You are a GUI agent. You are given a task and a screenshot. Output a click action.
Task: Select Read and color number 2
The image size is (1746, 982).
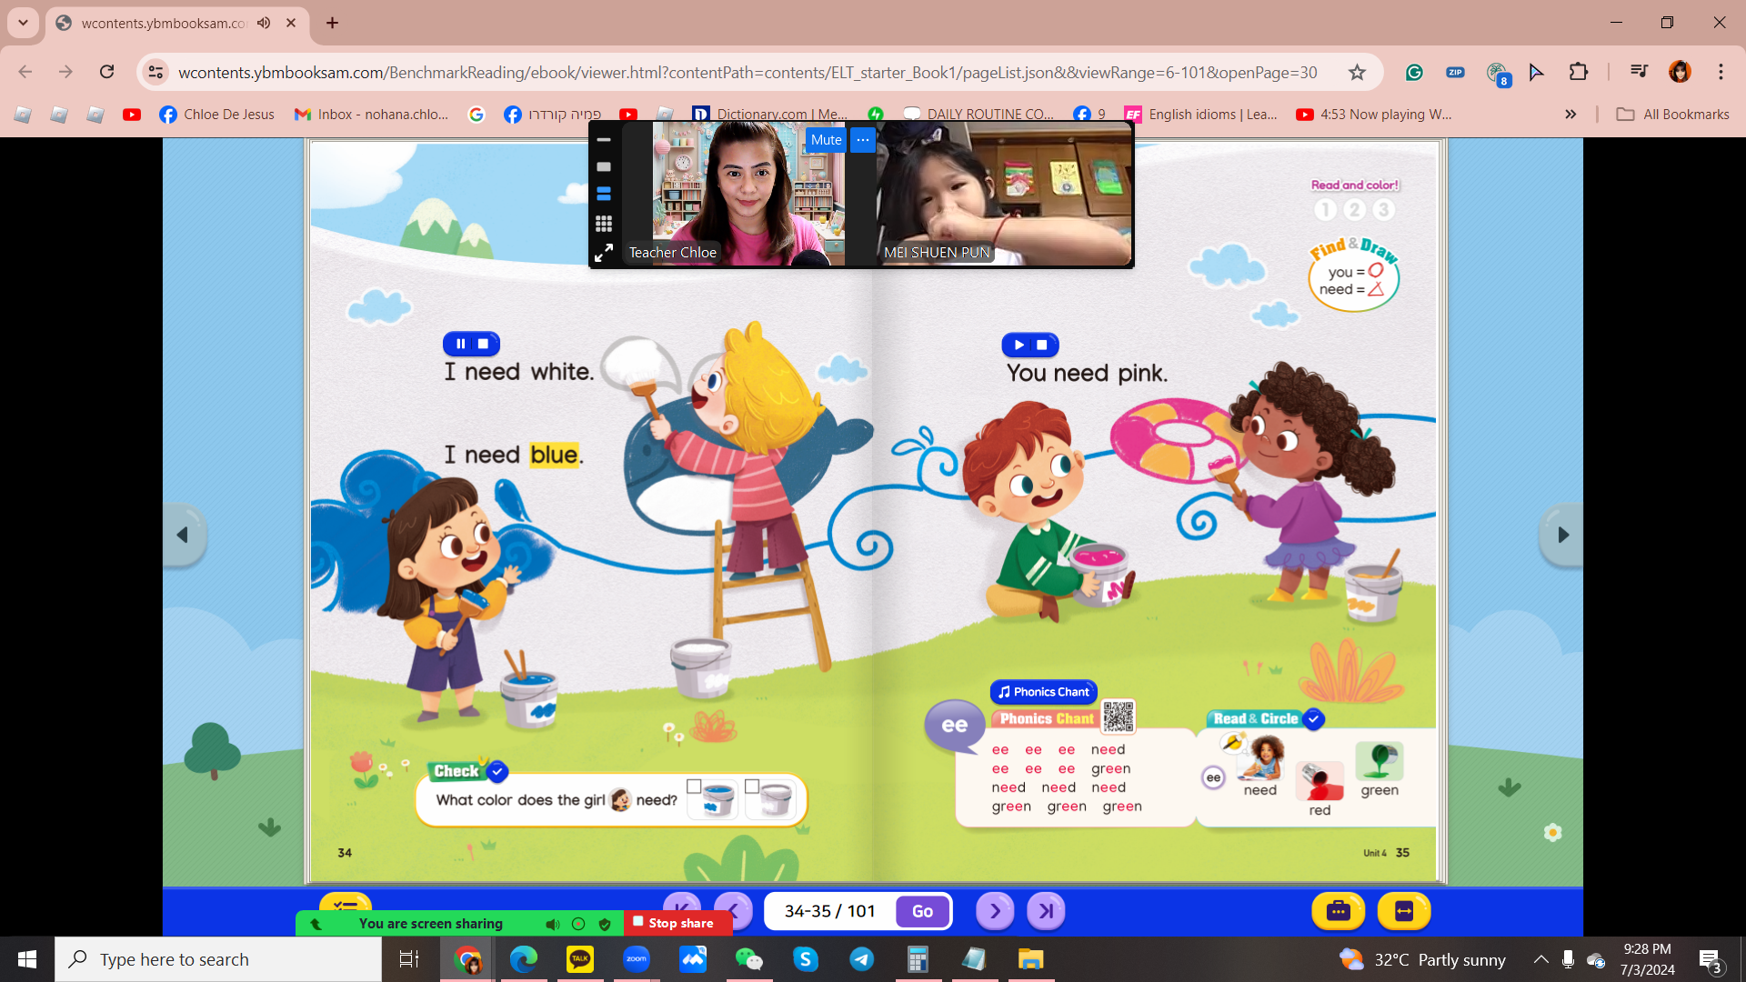pyautogui.click(x=1354, y=210)
